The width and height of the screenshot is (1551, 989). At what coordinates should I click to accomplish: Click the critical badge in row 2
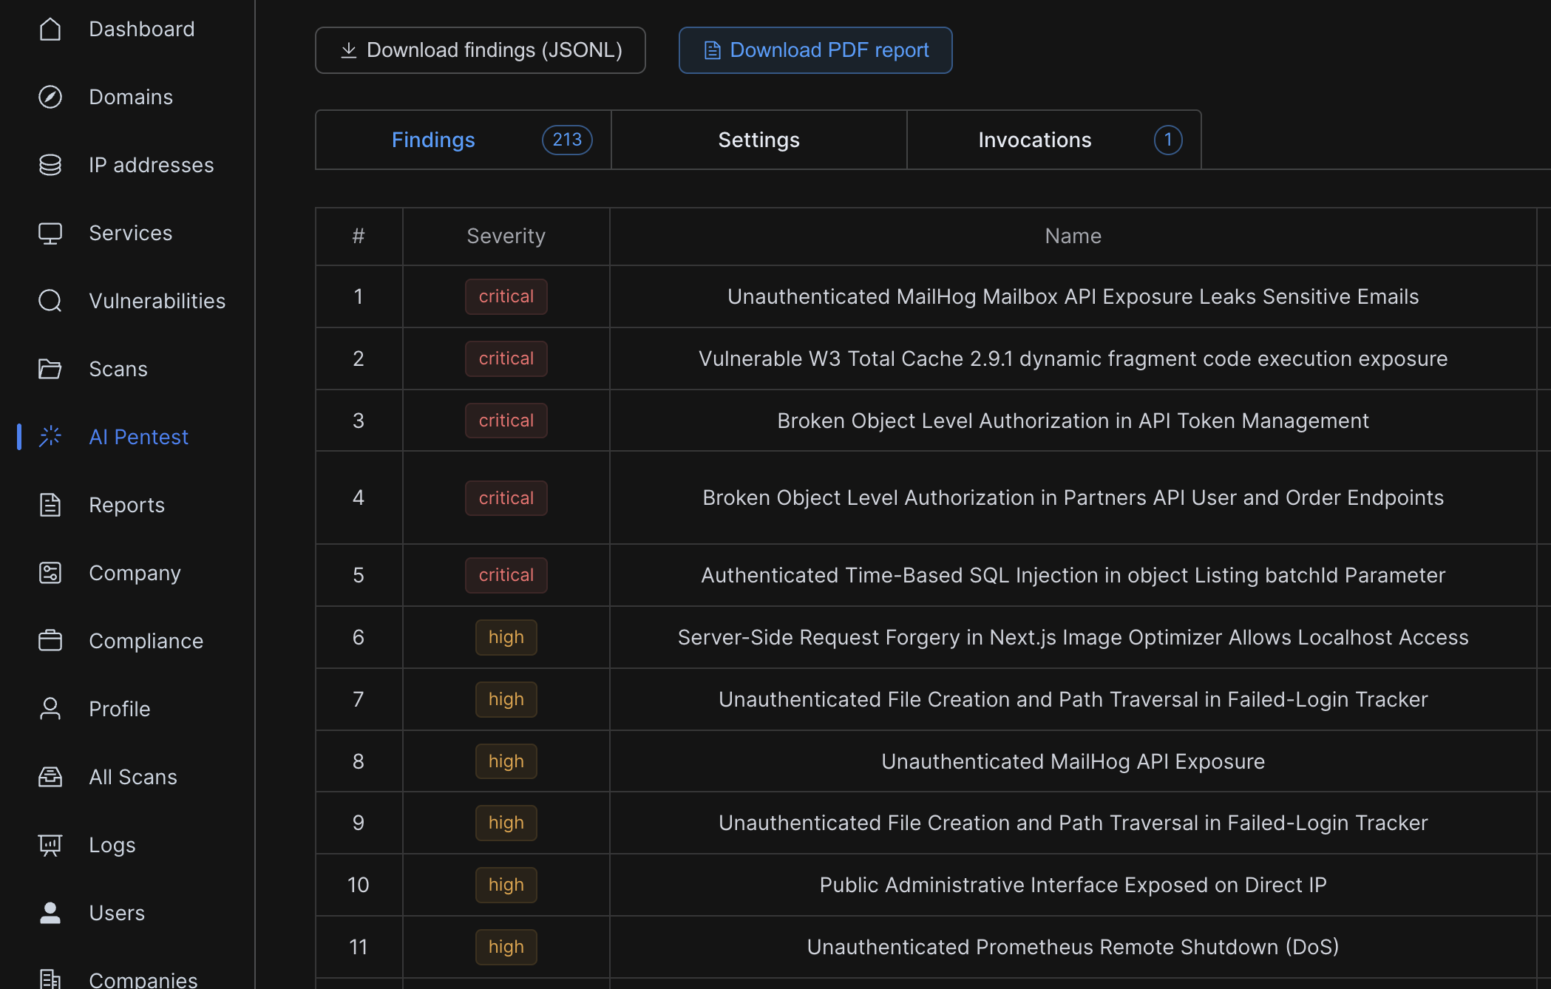pos(506,358)
